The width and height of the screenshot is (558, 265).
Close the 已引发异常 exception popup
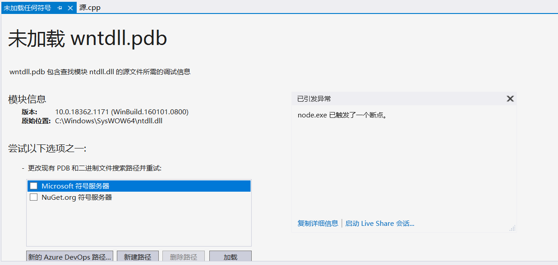pos(510,98)
